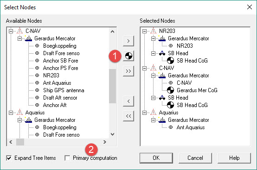Enable the Primary computation checkbox
The width and height of the screenshot is (257, 170).
[67, 158]
